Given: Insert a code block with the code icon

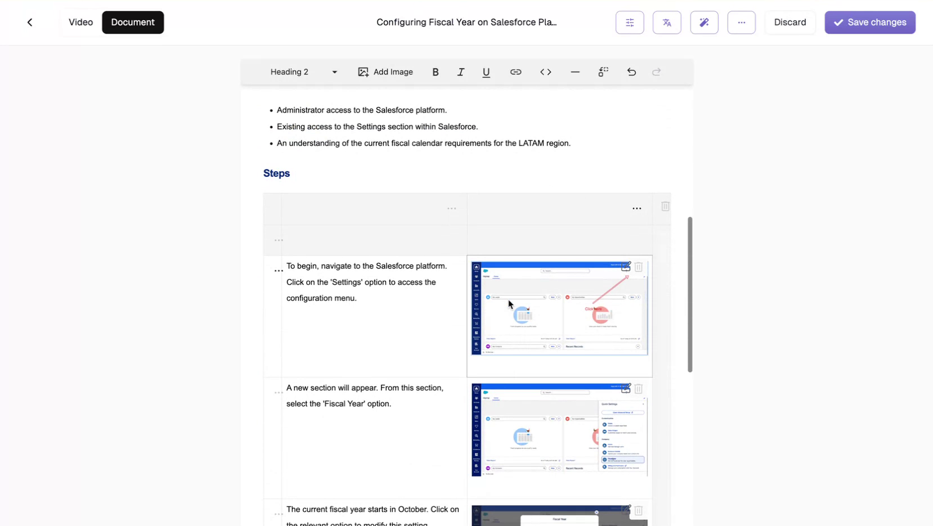Looking at the screenshot, I should (x=545, y=72).
